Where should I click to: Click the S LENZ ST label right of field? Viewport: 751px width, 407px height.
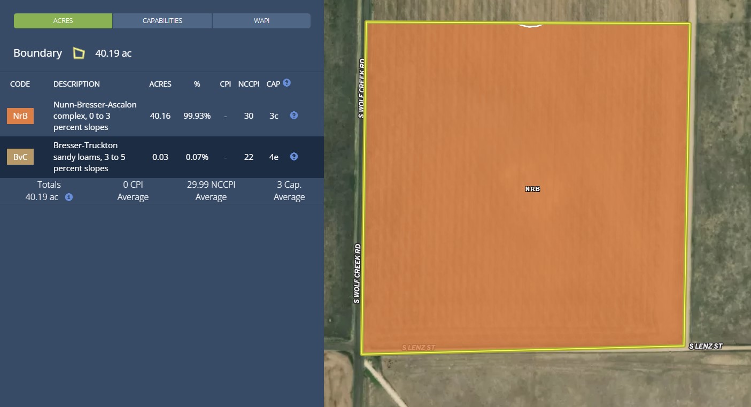[x=706, y=347]
